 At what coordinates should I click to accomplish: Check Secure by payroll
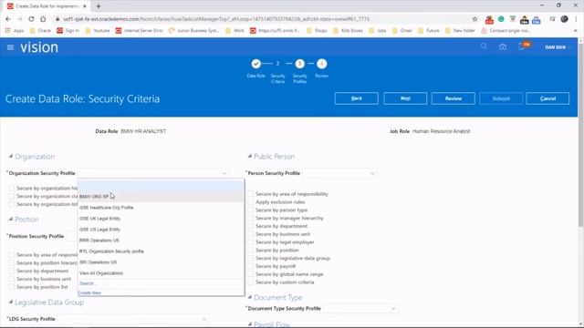tap(251, 266)
